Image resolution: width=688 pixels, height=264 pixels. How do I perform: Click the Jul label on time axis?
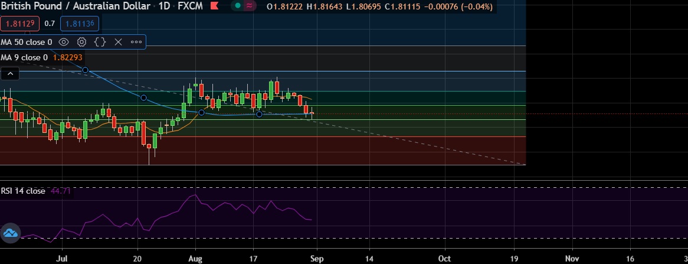[63, 259]
